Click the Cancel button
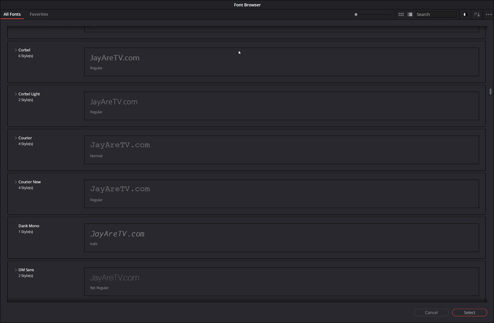The width and height of the screenshot is (494, 323). (x=431, y=312)
